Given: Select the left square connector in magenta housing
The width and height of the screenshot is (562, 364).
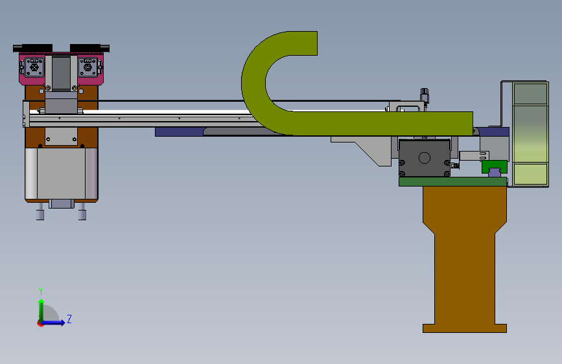Looking at the screenshot, I should point(34,67).
